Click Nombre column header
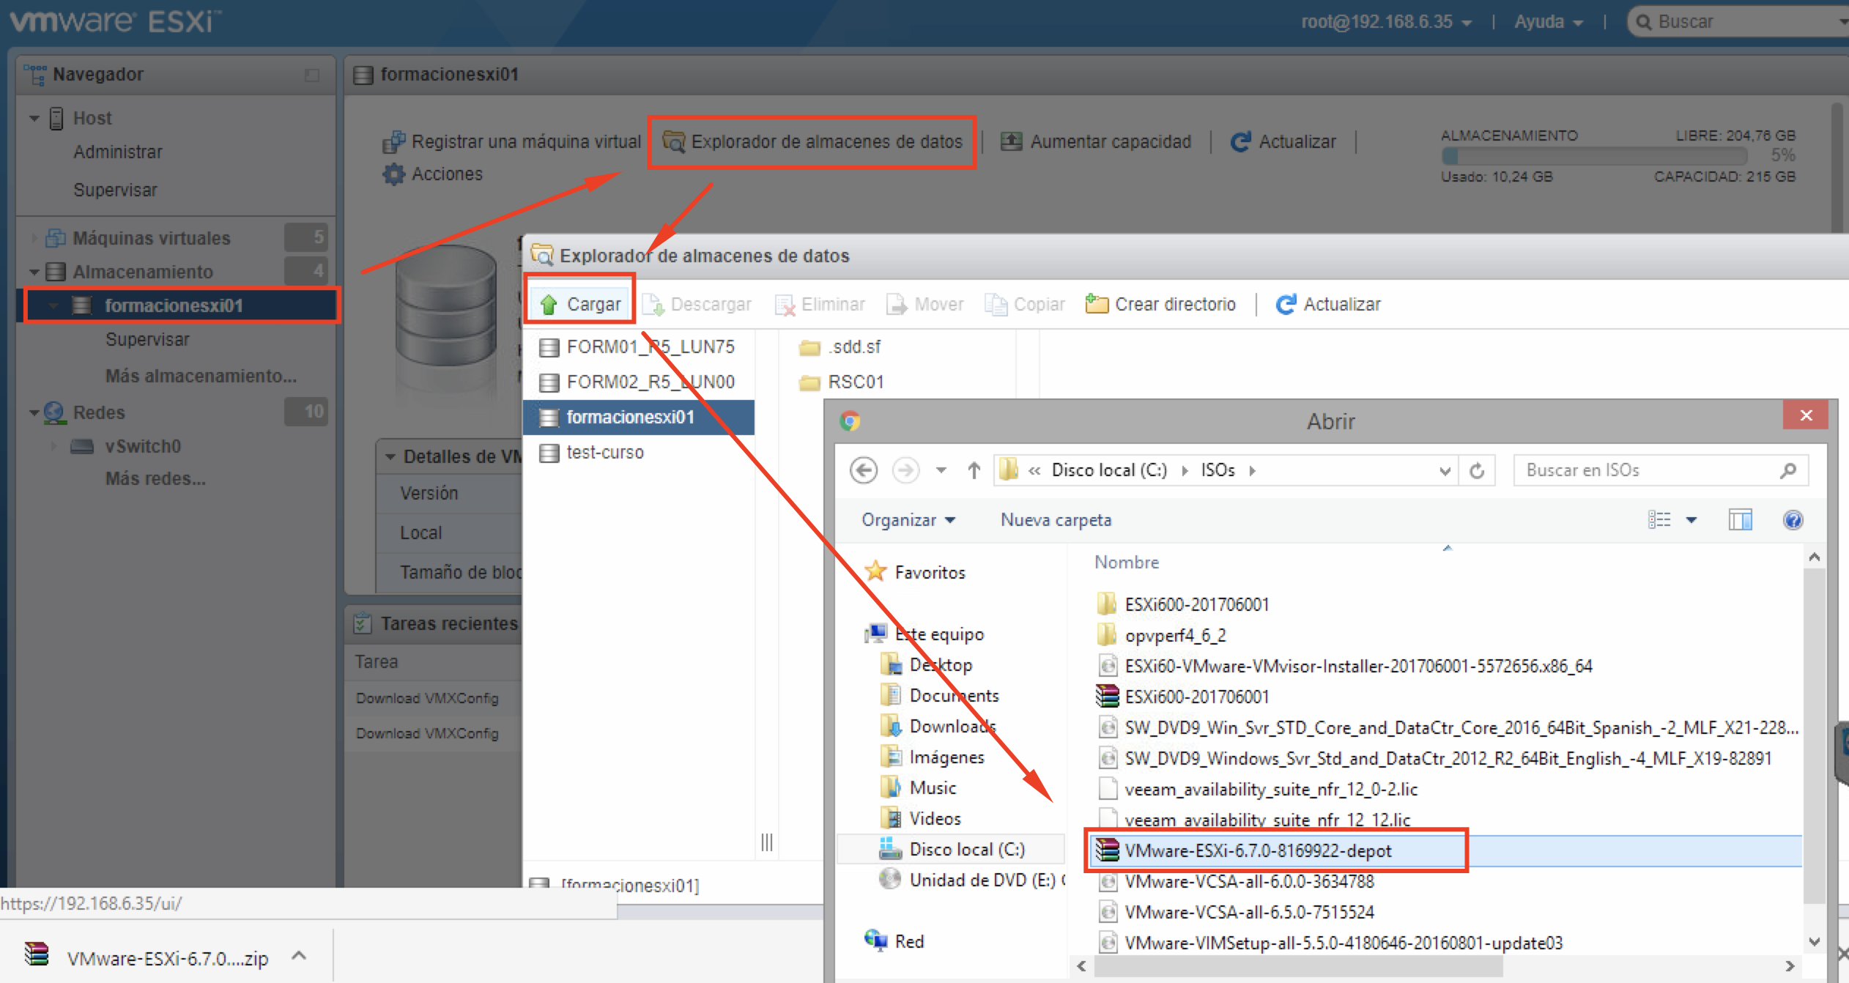1849x983 pixels. (x=1127, y=563)
